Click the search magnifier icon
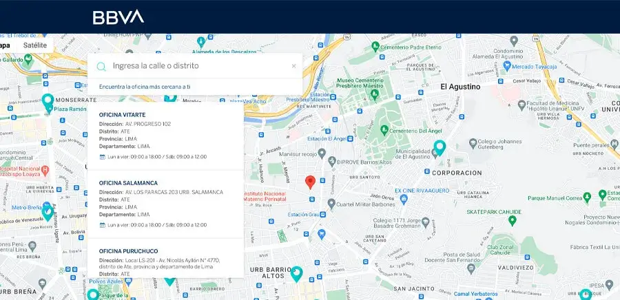Viewport: 620px width, 300px height. (101, 66)
